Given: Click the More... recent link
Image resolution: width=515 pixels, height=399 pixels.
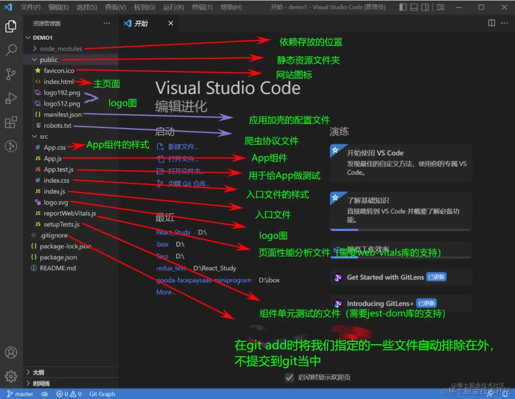Looking at the screenshot, I should tap(166, 292).
